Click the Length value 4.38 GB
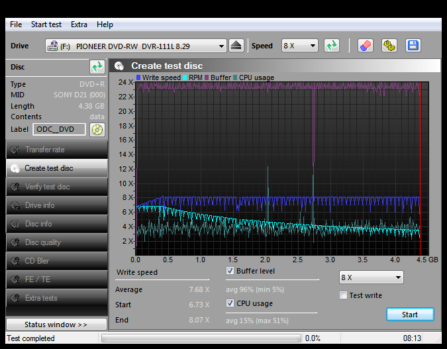Viewport: 447px width, 349px height. (91, 106)
